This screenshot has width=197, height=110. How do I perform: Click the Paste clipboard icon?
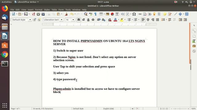(58, 14)
